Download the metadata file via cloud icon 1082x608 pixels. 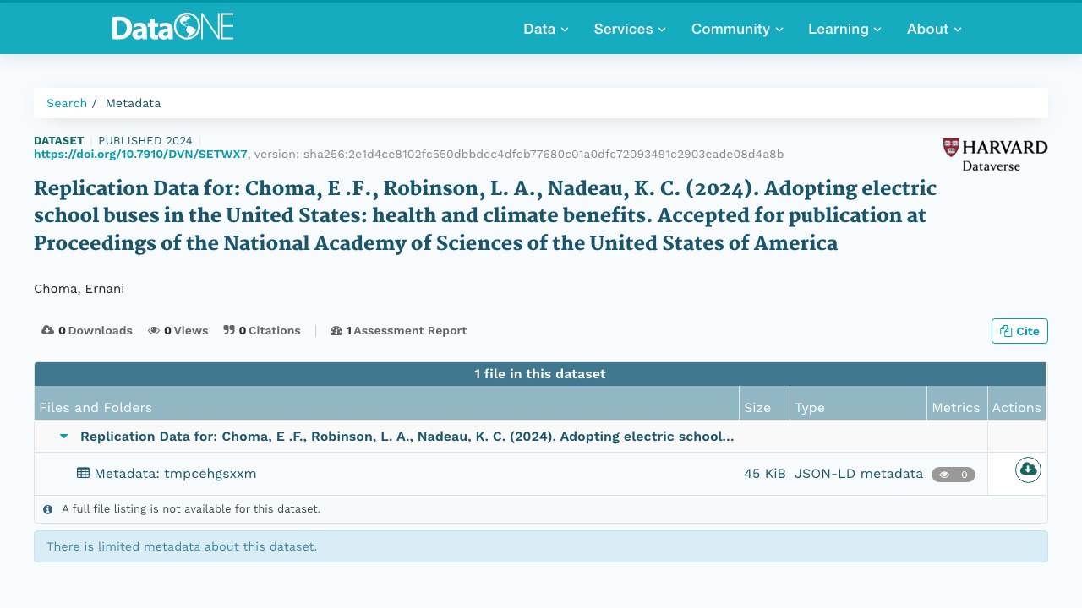(x=1028, y=470)
